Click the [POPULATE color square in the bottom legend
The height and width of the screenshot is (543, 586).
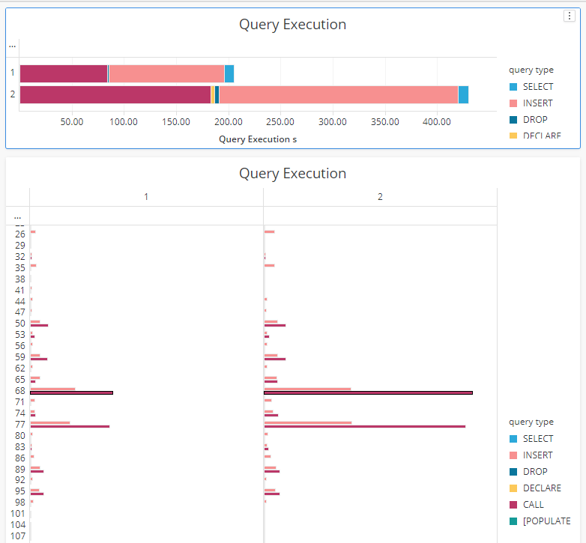[x=513, y=521]
